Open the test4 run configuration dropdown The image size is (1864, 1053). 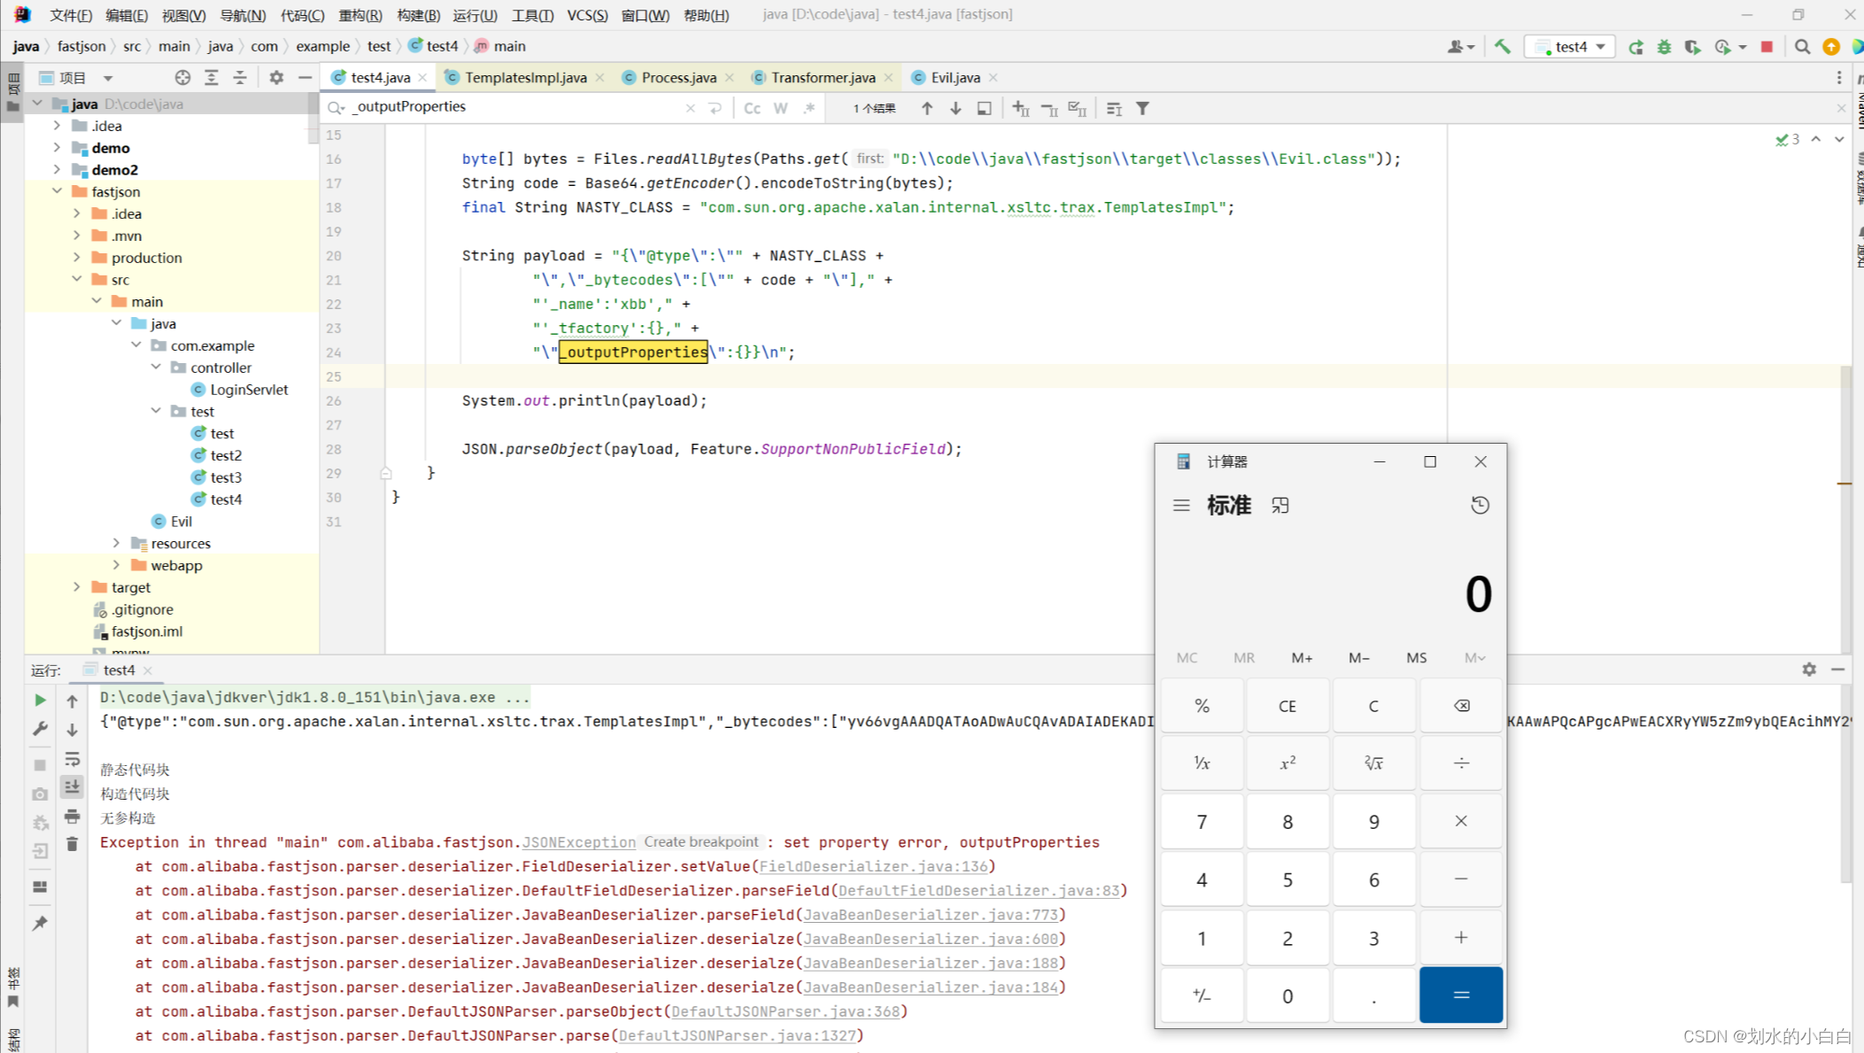click(x=1572, y=47)
